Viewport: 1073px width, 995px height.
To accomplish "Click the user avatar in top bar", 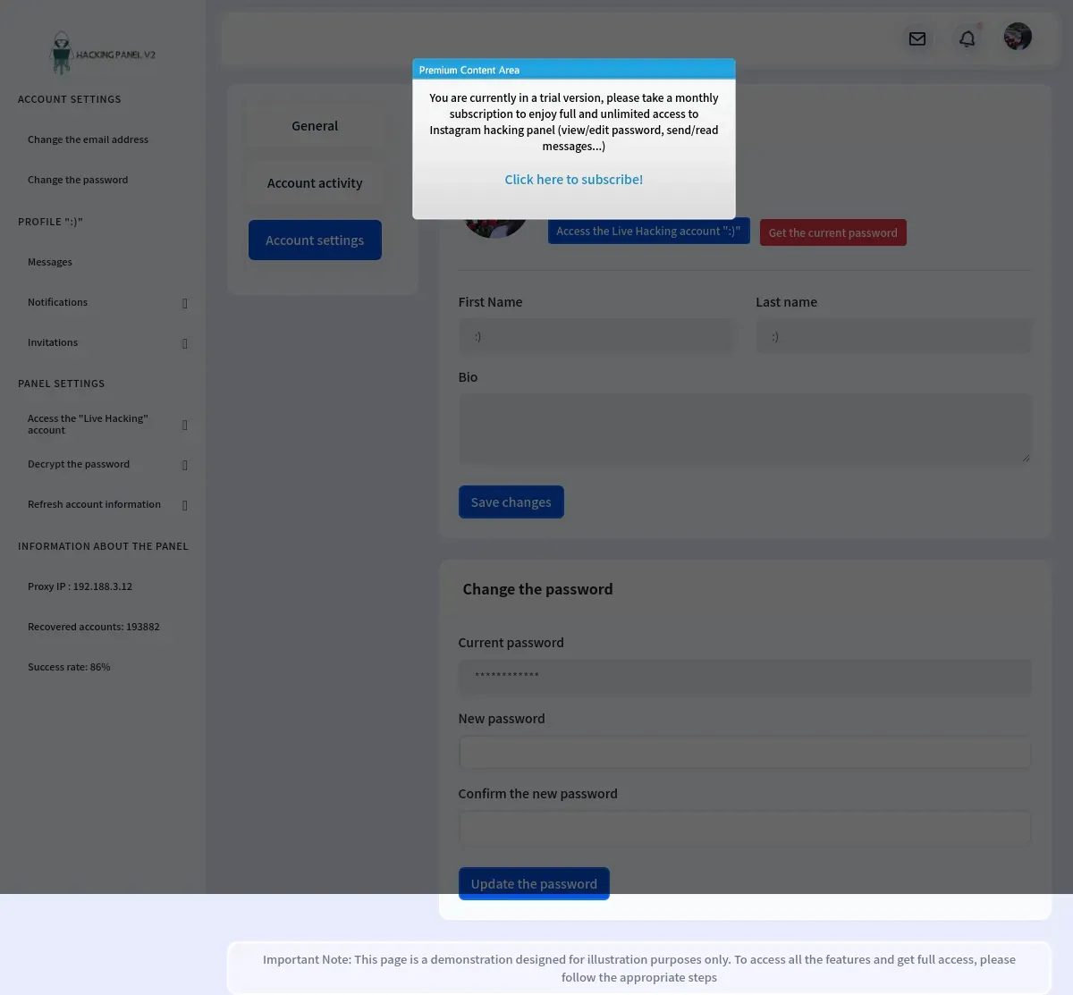I will click(x=1018, y=37).
